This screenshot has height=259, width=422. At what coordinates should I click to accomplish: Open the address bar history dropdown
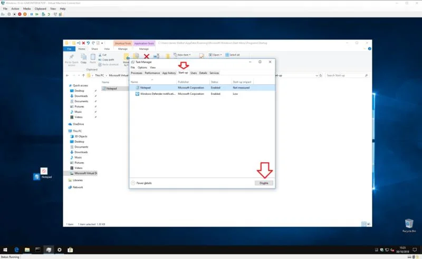[316, 75]
